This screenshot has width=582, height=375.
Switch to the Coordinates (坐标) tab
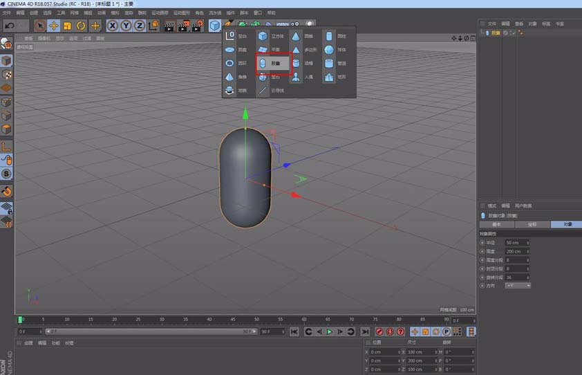[532, 224]
